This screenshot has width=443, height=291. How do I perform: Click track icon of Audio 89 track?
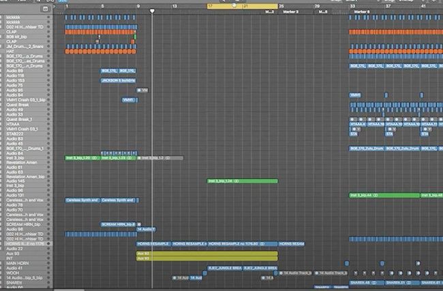click(3, 70)
